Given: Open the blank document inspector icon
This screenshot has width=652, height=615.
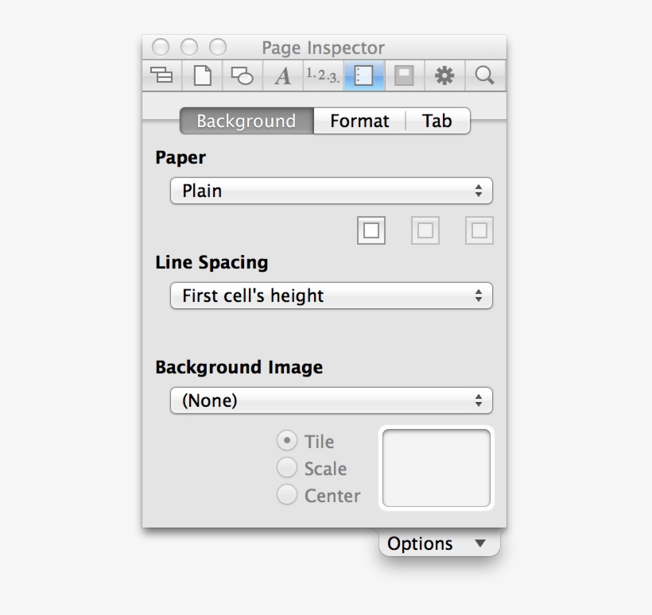Looking at the screenshot, I should (x=203, y=75).
